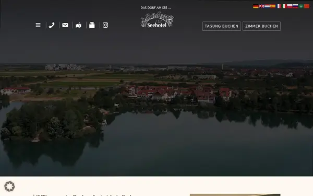Click the Seehotel logo
The height and width of the screenshot is (196, 313).
157,20
